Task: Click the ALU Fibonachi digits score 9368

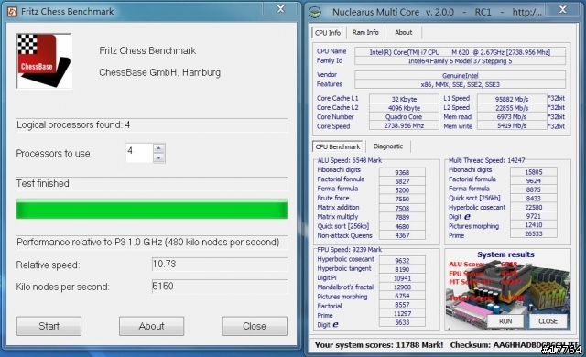Action: tap(402, 172)
